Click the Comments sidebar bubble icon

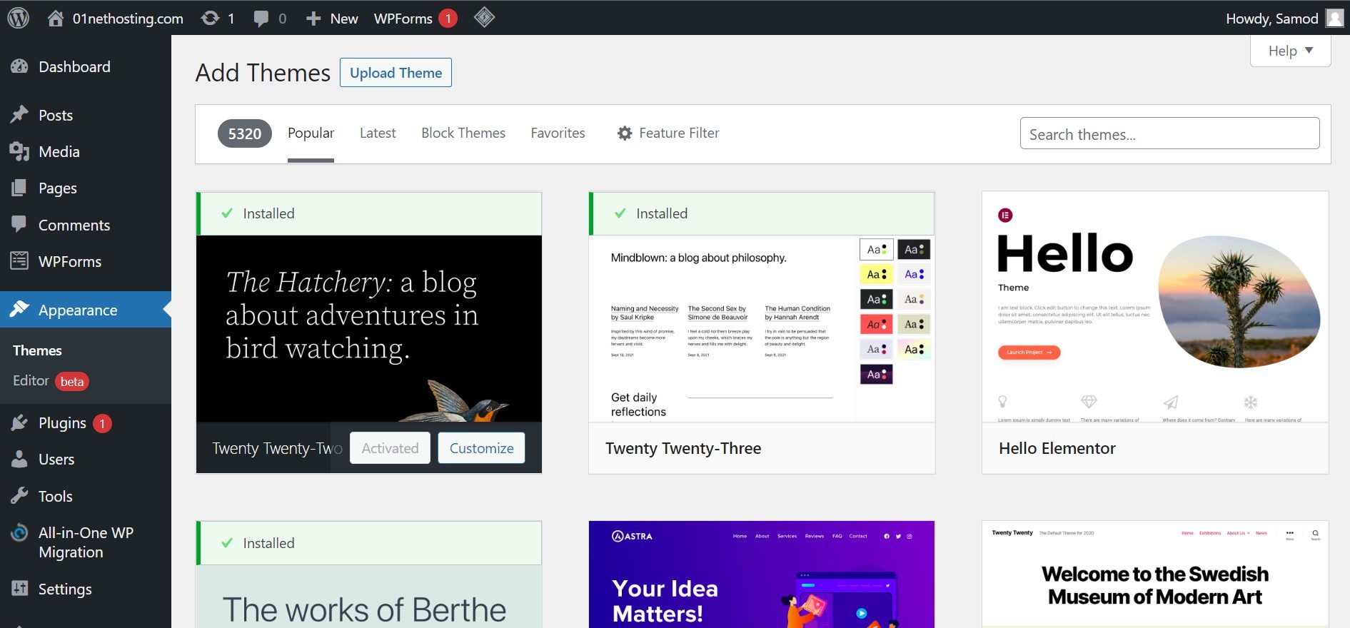click(x=20, y=224)
